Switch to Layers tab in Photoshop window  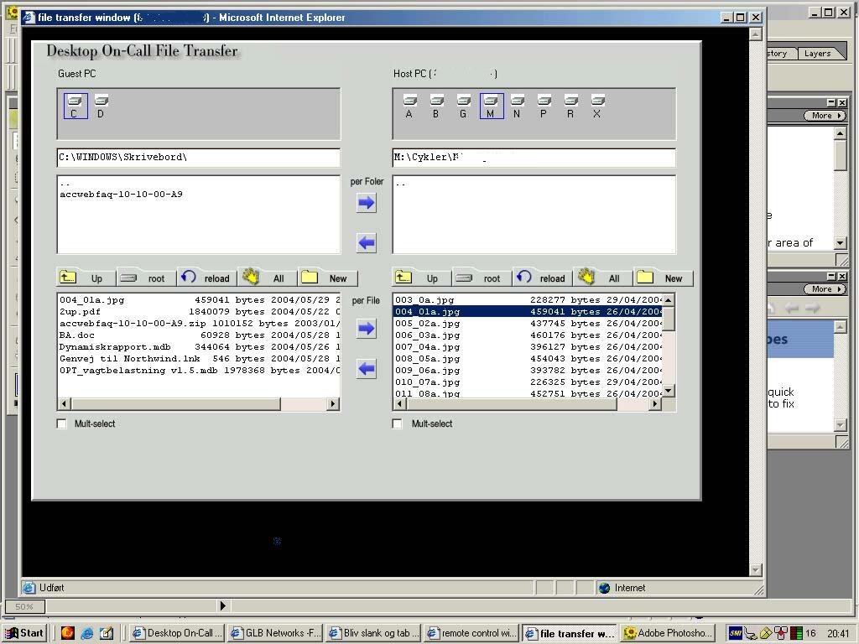tap(818, 53)
